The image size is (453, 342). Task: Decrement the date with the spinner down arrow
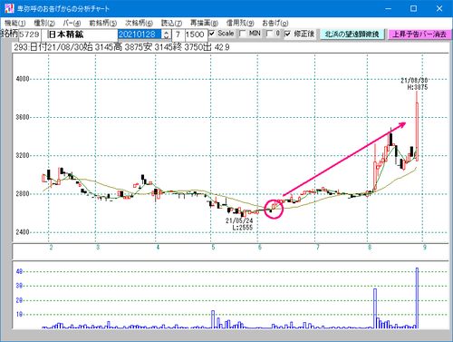167,37
